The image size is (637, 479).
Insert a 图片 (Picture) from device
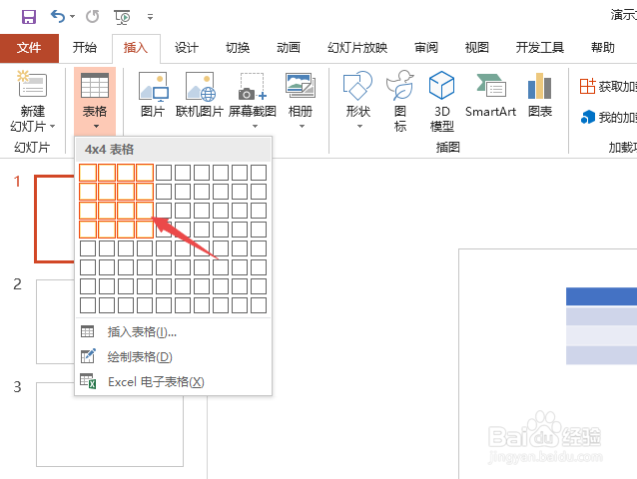[153, 95]
